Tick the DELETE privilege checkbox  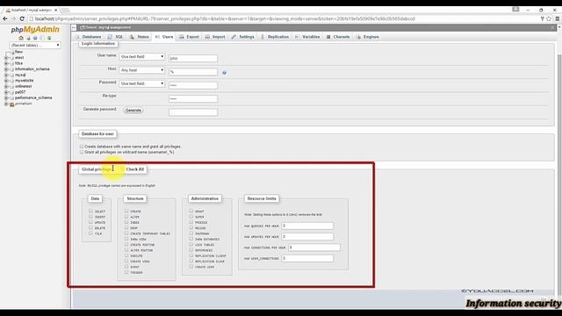(x=90, y=227)
